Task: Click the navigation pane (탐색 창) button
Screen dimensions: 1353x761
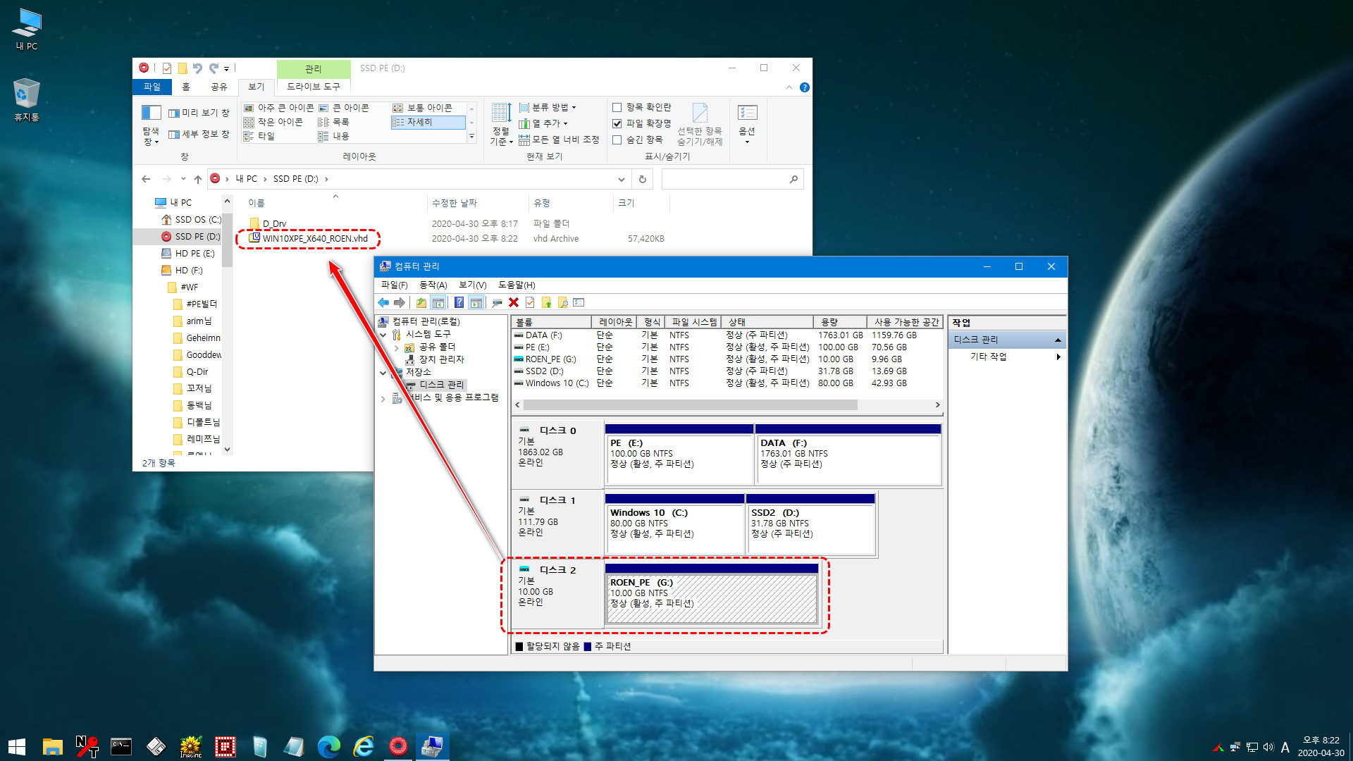Action: [151, 125]
